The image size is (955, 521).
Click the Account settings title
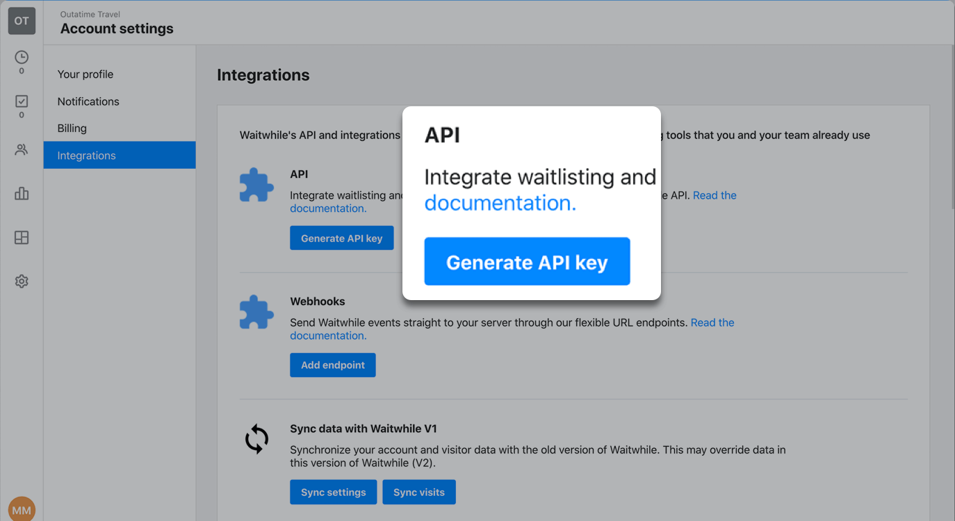tap(117, 28)
